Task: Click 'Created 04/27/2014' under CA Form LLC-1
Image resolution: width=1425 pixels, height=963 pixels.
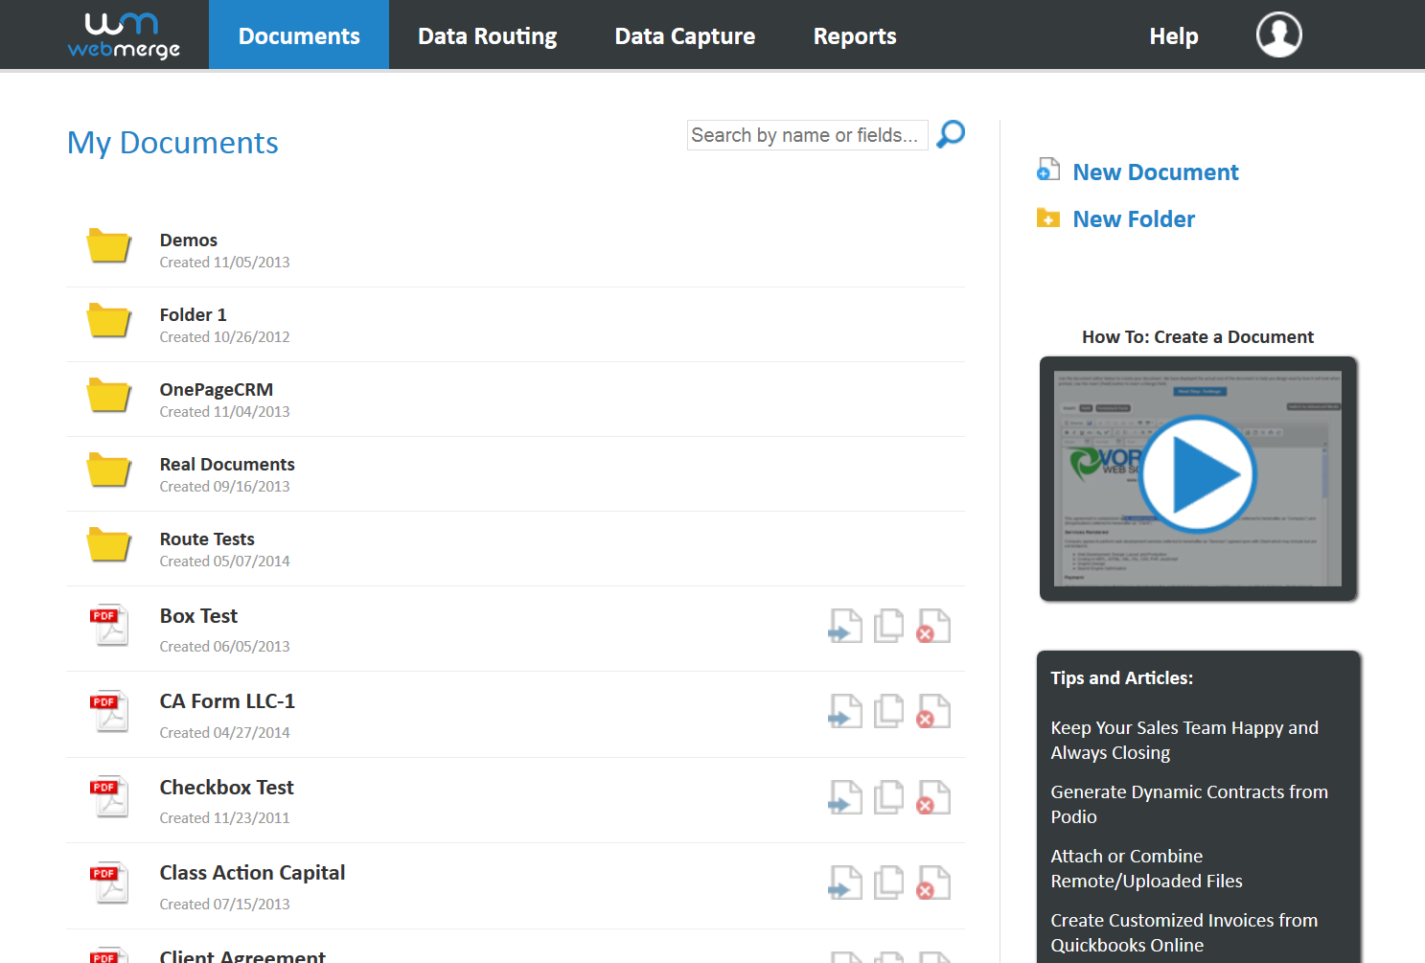Action: point(224,733)
